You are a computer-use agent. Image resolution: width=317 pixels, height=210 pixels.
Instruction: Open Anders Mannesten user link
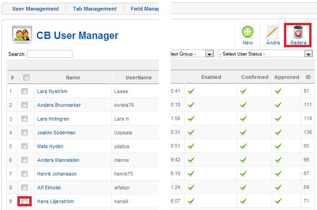[x=58, y=160]
